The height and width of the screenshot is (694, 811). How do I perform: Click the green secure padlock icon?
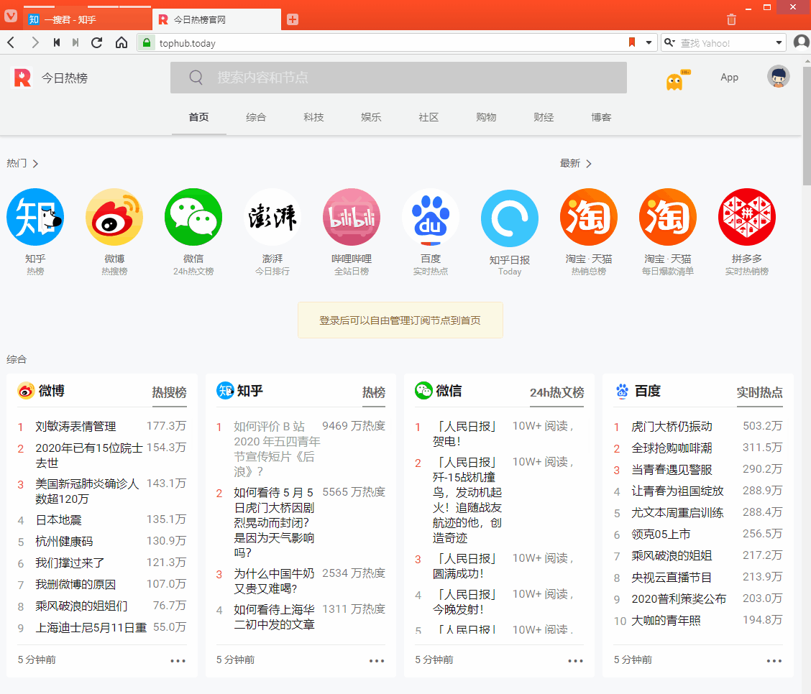pyautogui.click(x=147, y=42)
